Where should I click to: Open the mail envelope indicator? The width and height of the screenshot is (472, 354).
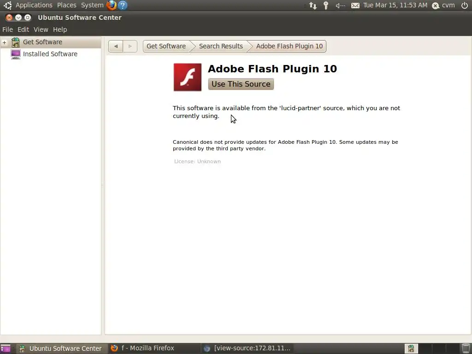point(355,6)
